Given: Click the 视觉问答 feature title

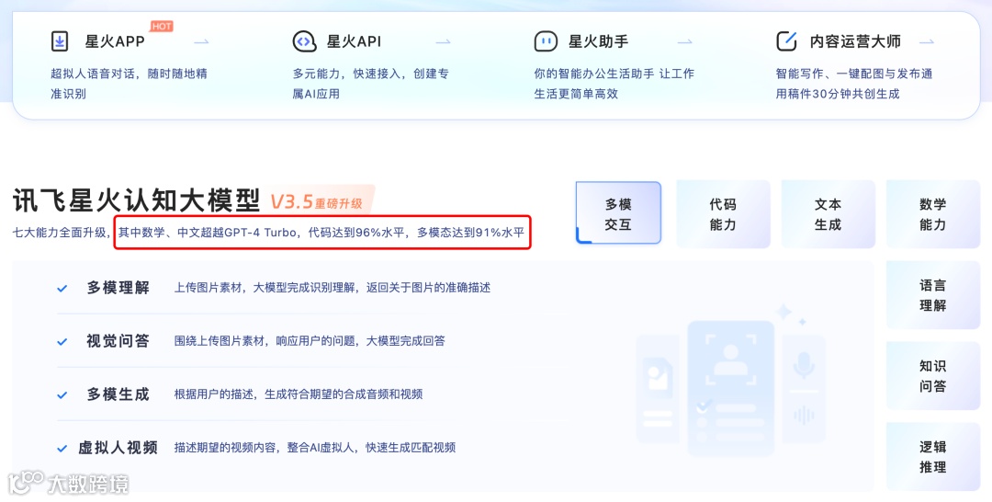Looking at the screenshot, I should tap(118, 341).
